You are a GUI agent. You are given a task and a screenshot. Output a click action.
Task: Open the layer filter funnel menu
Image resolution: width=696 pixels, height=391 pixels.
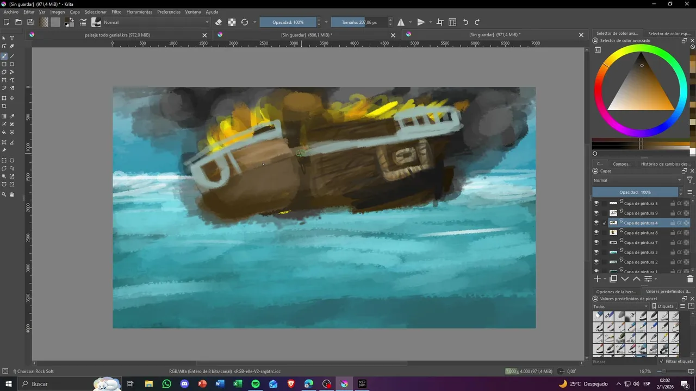click(x=690, y=180)
